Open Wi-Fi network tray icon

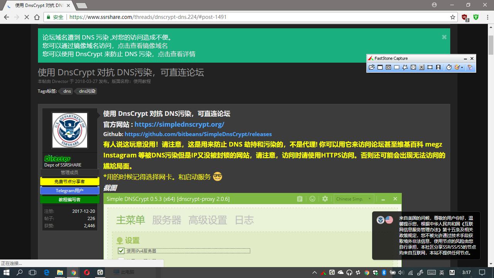click(410, 273)
